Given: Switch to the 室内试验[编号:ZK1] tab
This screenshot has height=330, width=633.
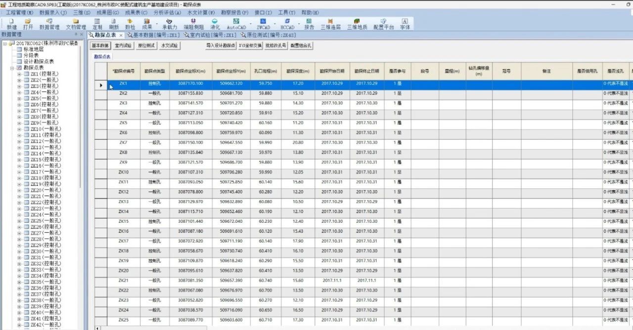Looking at the screenshot, I should (210, 35).
